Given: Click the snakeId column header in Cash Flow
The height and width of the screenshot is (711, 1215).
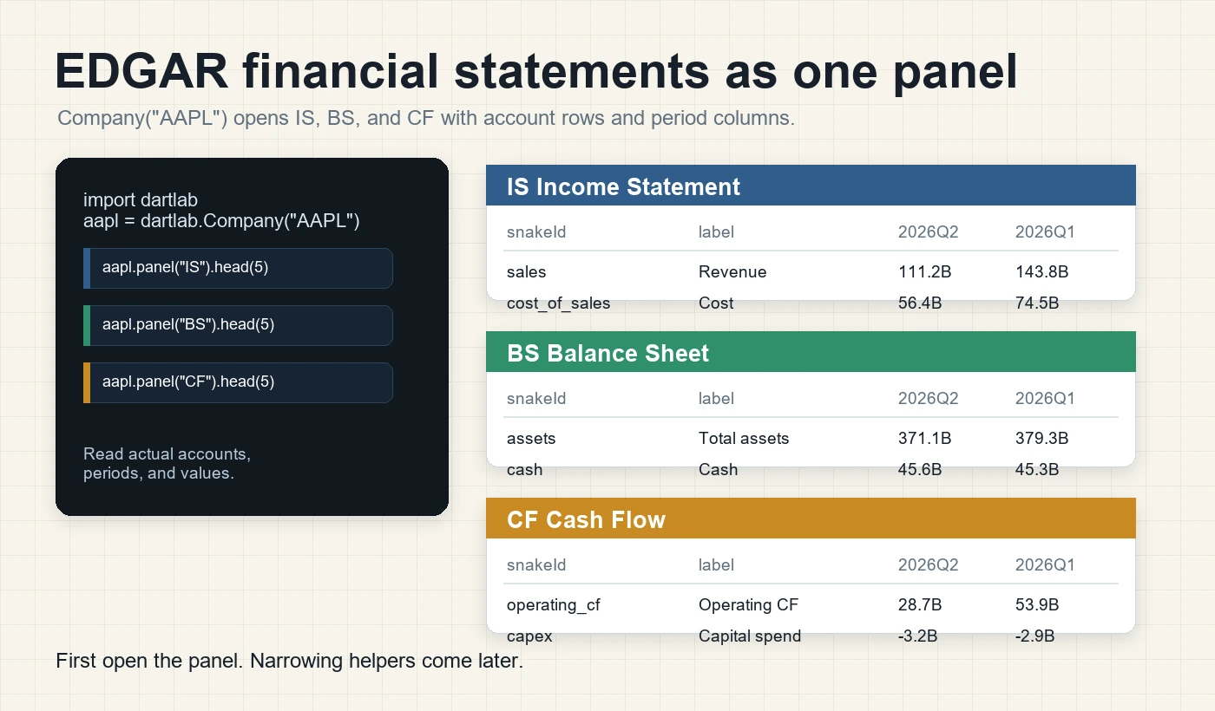Looking at the screenshot, I should click(x=536, y=564).
